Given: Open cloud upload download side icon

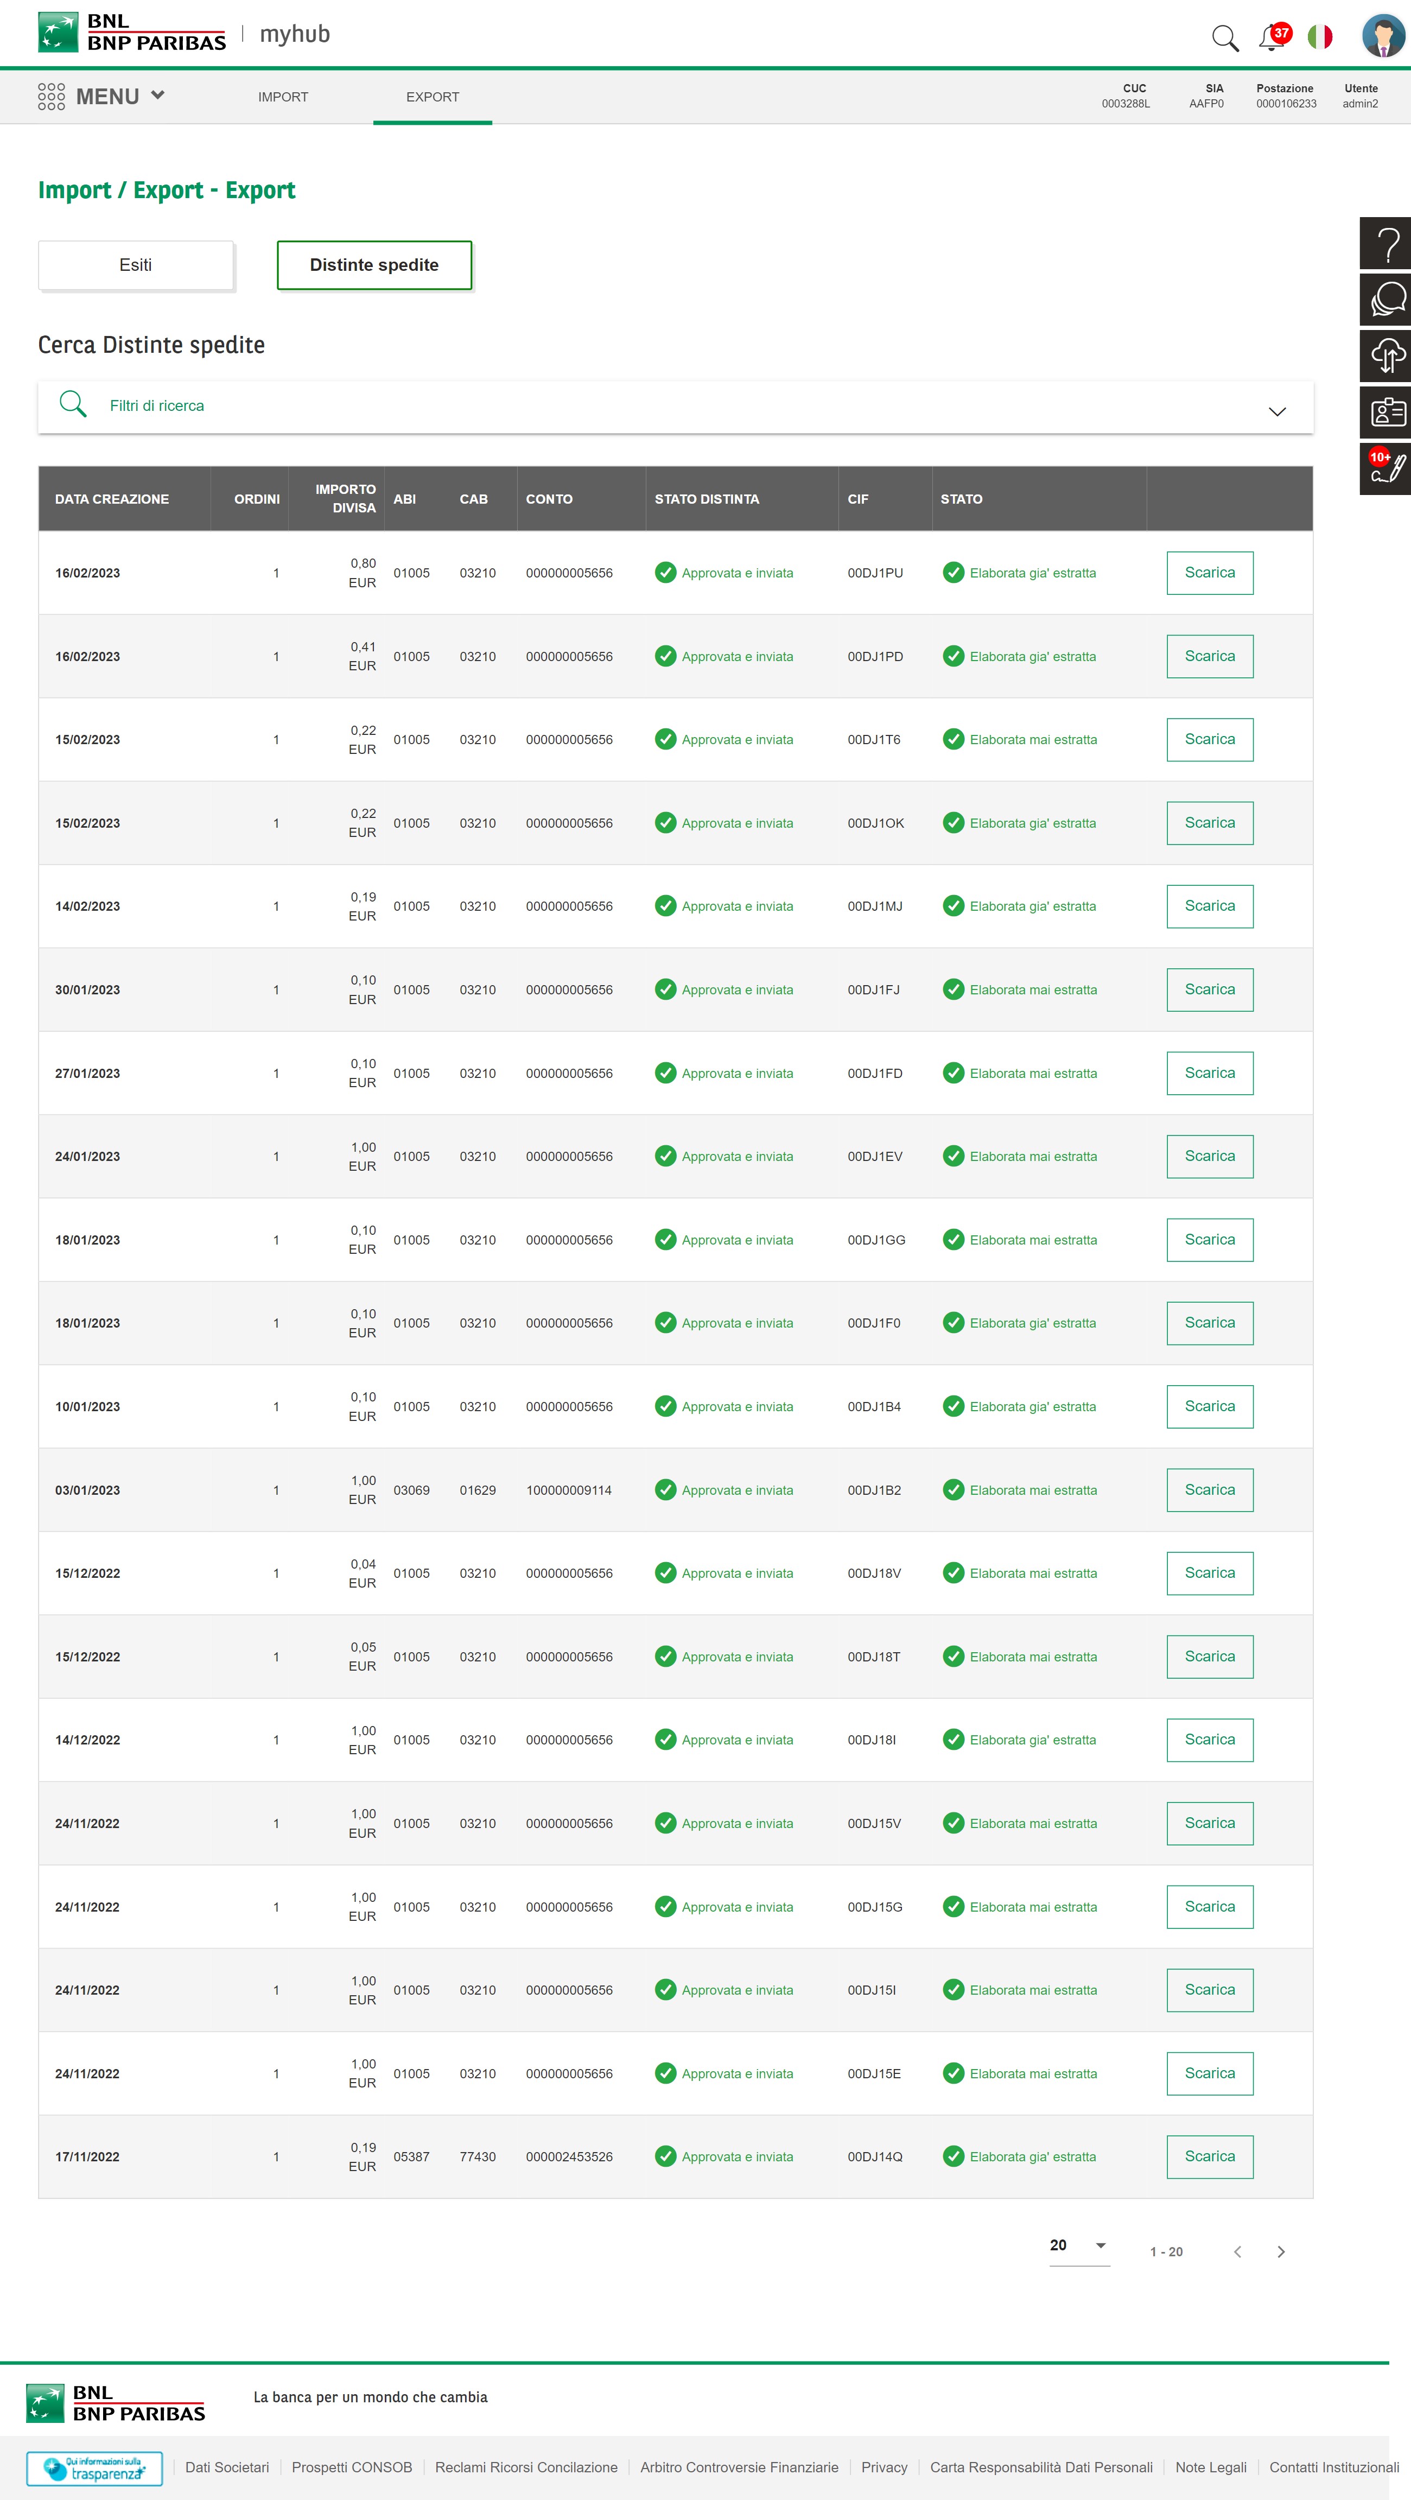Looking at the screenshot, I should (x=1387, y=356).
